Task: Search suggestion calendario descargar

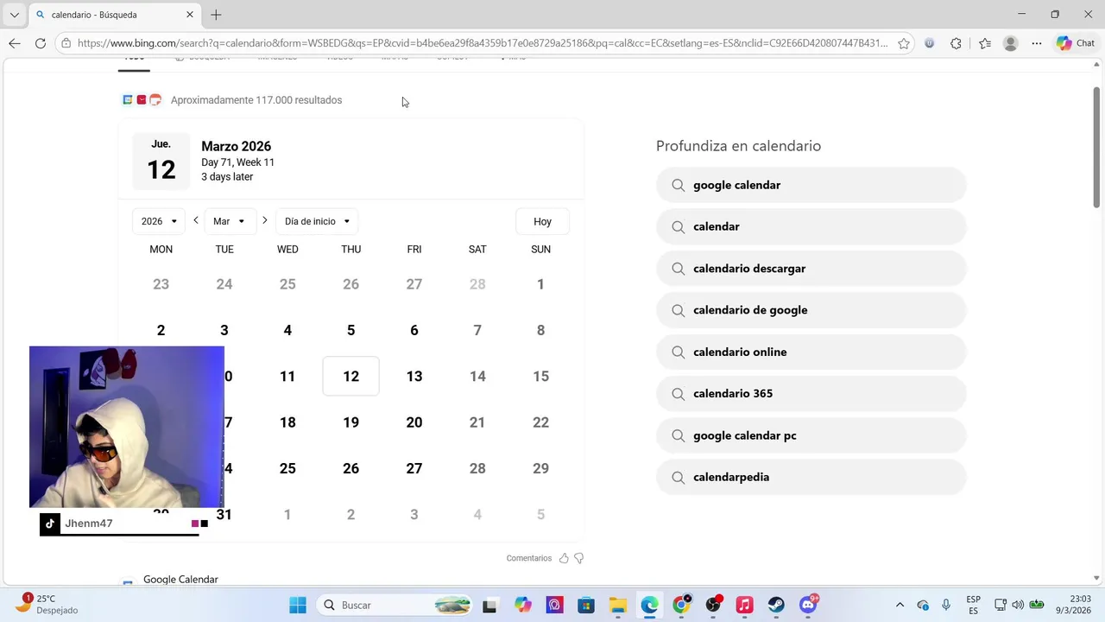Action: point(811,269)
